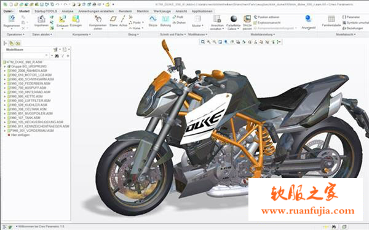Open the Rendern ribbon tab
Image resolution: width=369 pixels, height=230 pixels.
125,11
